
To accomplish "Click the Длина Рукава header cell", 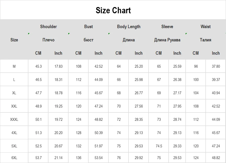I will pos(167,40).
